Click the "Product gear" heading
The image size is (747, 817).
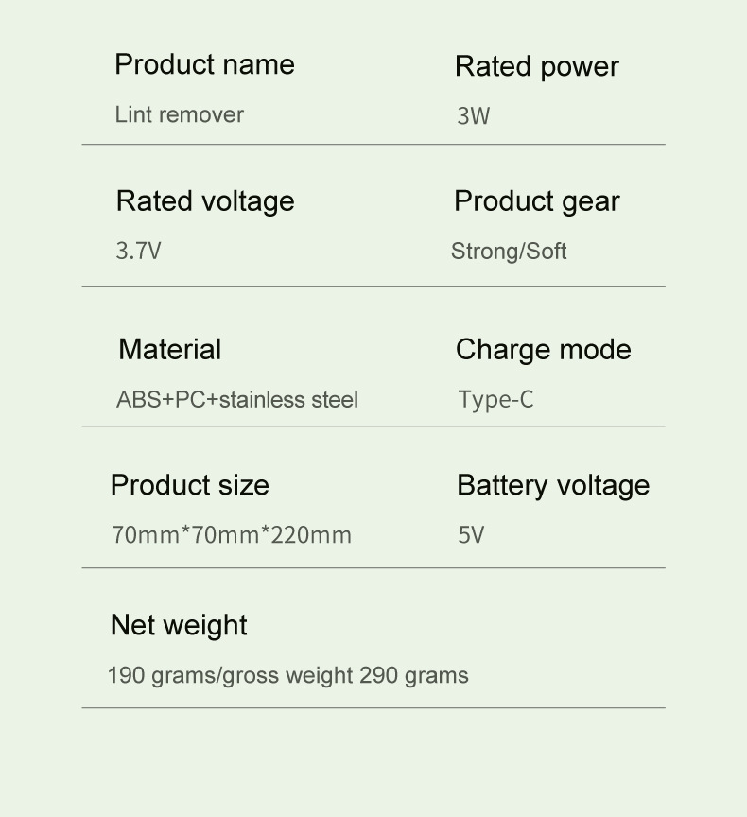pos(536,200)
